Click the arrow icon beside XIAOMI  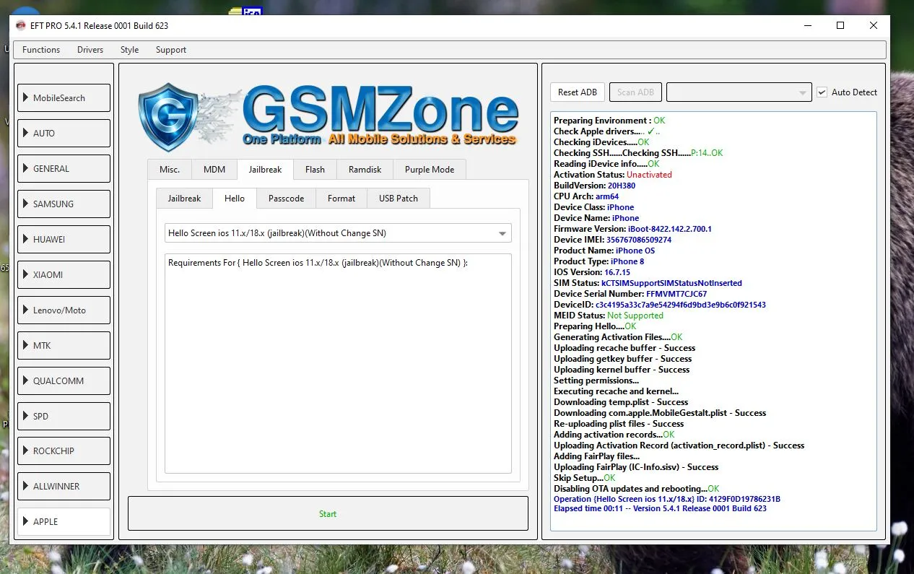pos(26,274)
